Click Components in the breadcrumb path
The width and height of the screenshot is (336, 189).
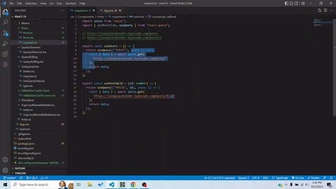tap(86, 17)
